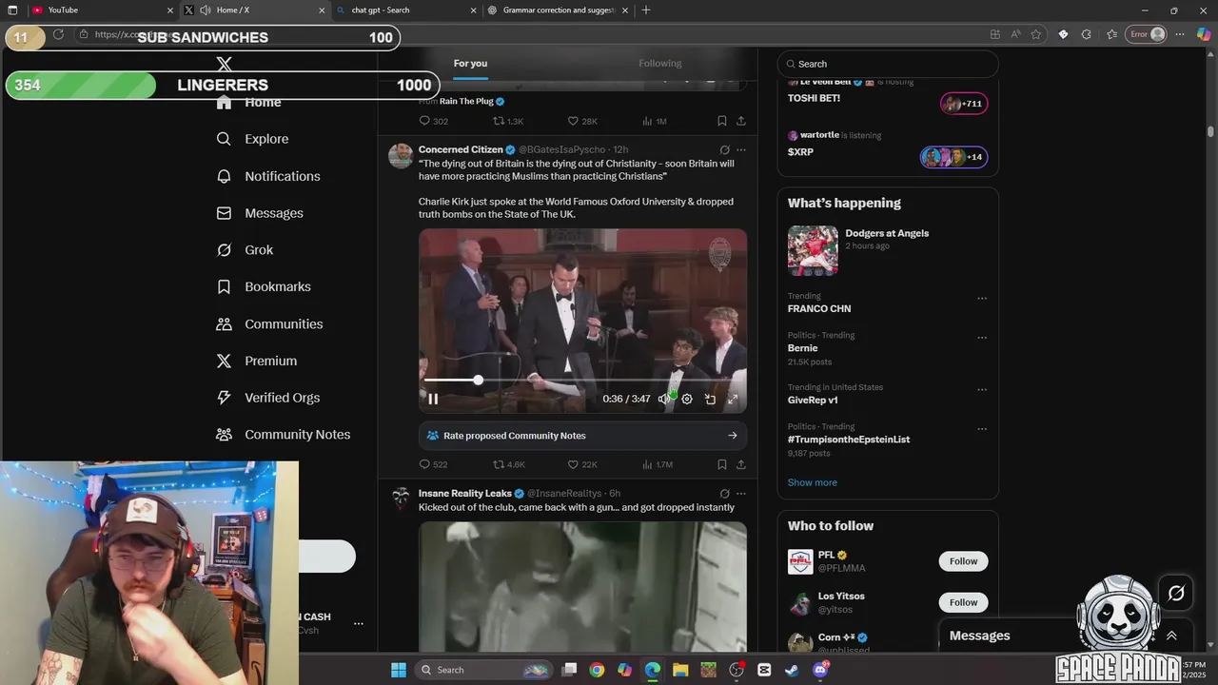1218x685 pixels.
Task: Share the Rain The Plug post
Action: click(741, 121)
